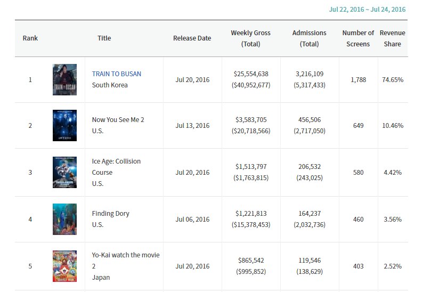Click the Title column header
423x292 pixels.
(104, 38)
